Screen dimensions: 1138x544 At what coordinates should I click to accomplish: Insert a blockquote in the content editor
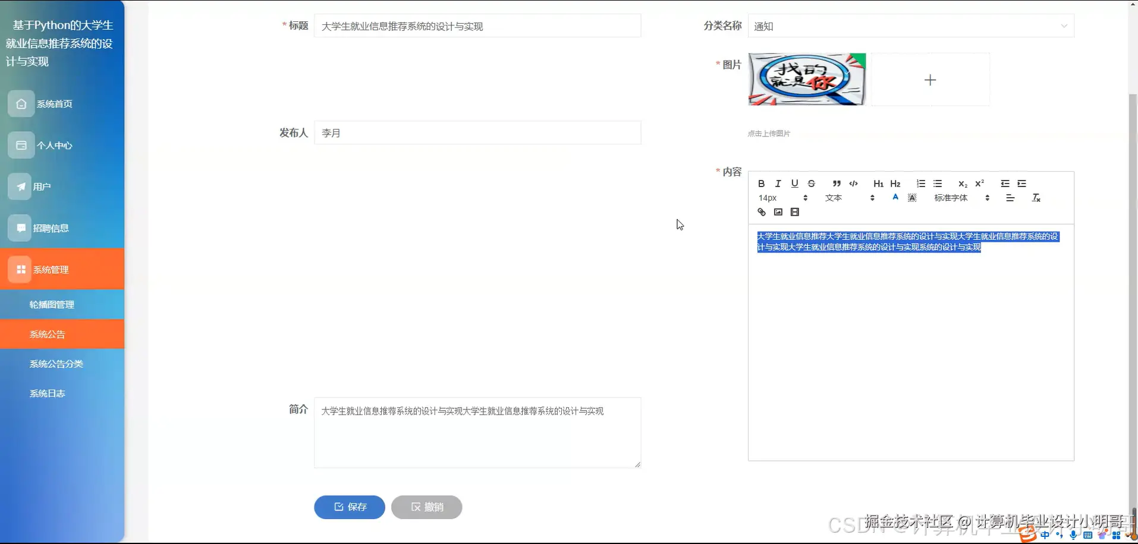click(837, 184)
